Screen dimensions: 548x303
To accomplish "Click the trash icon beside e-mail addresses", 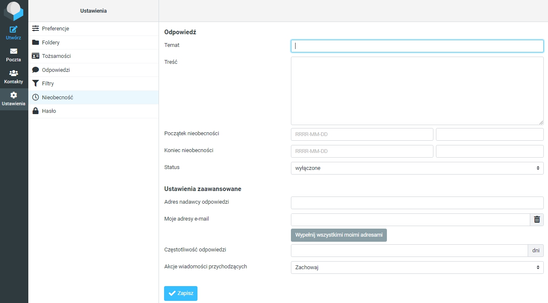I will coord(537,219).
